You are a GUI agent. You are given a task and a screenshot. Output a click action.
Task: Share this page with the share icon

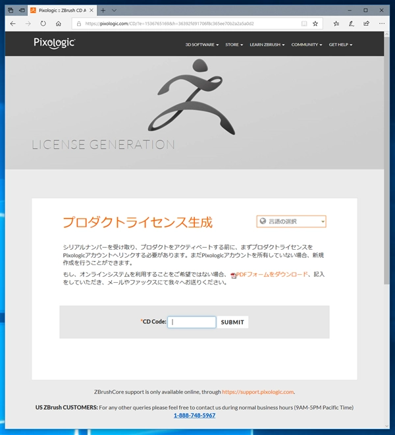point(367,24)
